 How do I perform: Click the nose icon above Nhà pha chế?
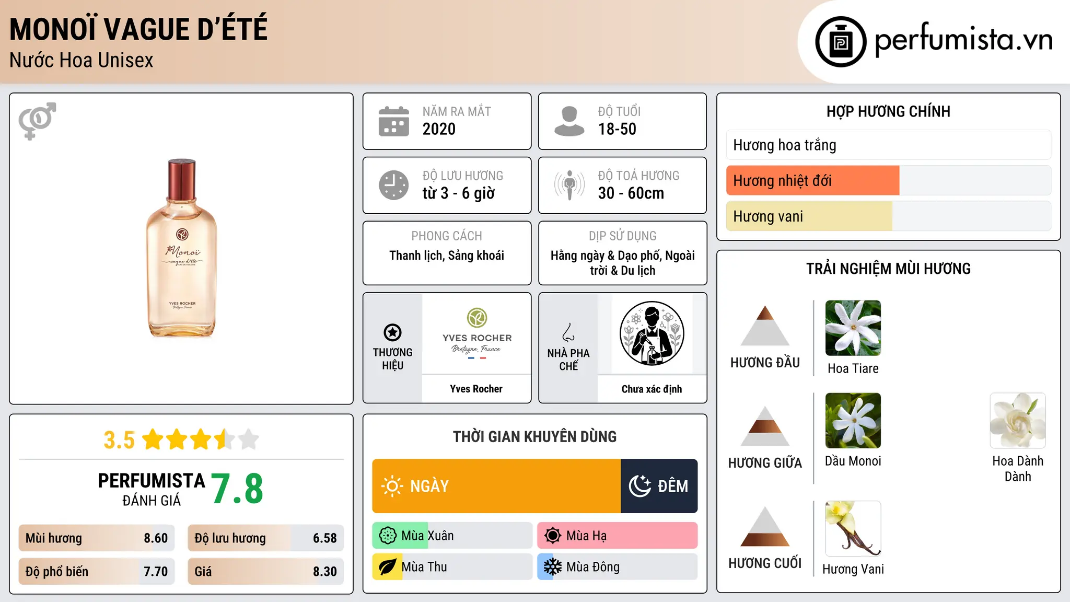(568, 332)
